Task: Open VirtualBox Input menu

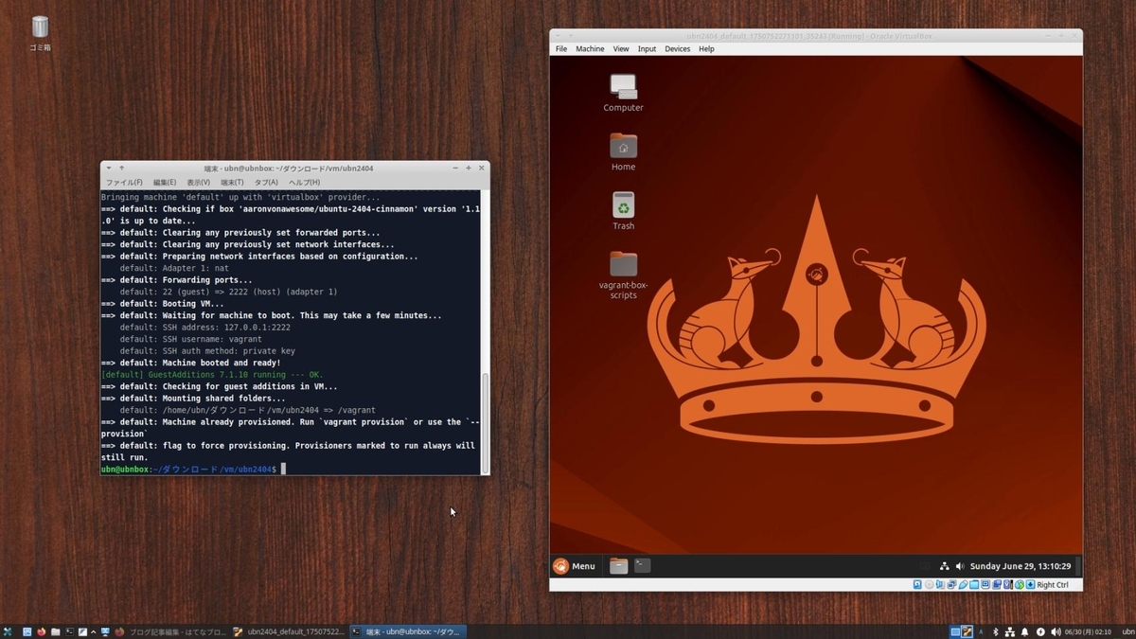Action: 648,49
